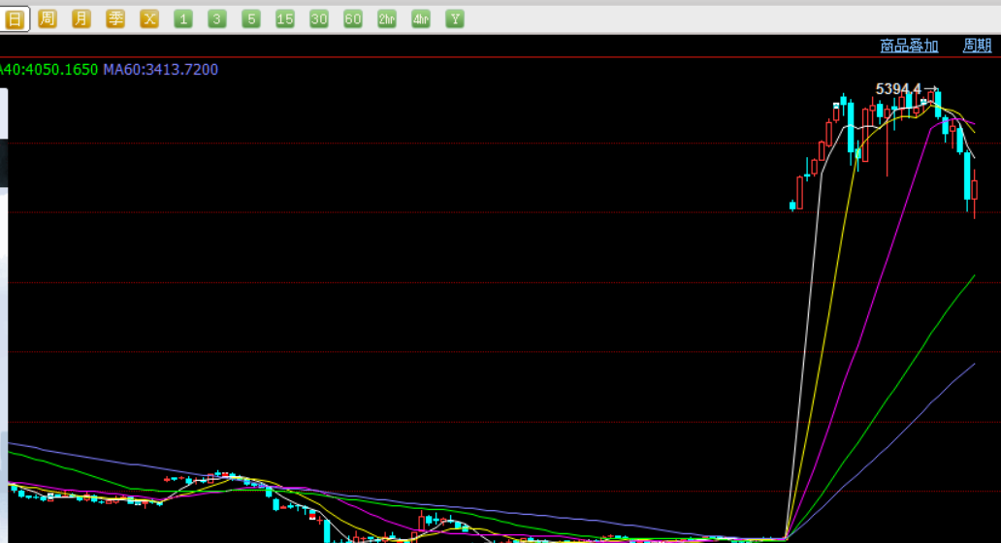Click the green Y period button
The image size is (1001, 543).
click(x=454, y=19)
